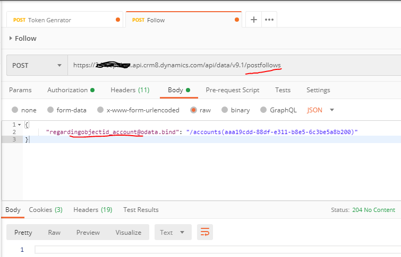401x257 pixels.
Task: Expand the Follow request description triangle
Action: pyautogui.click(x=11, y=38)
